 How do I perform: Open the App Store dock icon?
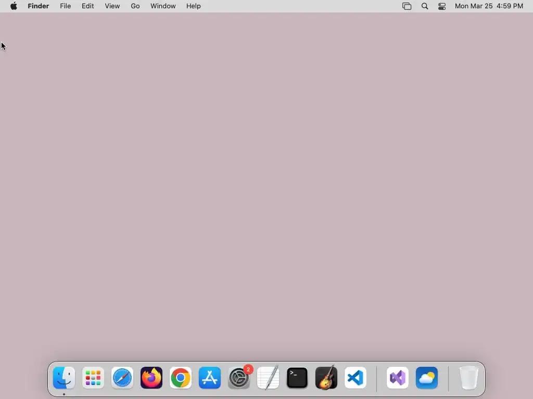click(210, 378)
